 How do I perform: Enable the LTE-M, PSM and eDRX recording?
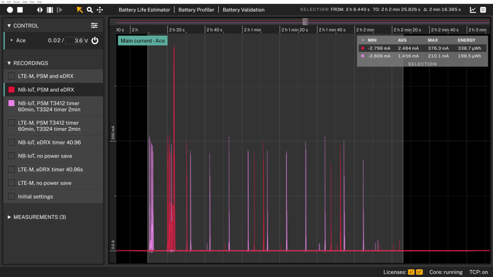(x=12, y=76)
